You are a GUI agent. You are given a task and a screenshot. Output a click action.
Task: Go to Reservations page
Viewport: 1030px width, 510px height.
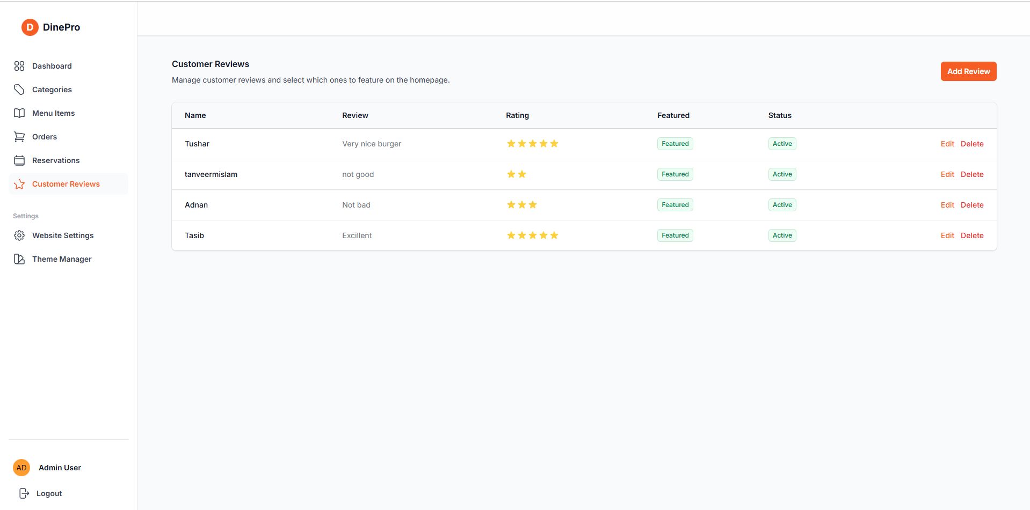tap(56, 160)
